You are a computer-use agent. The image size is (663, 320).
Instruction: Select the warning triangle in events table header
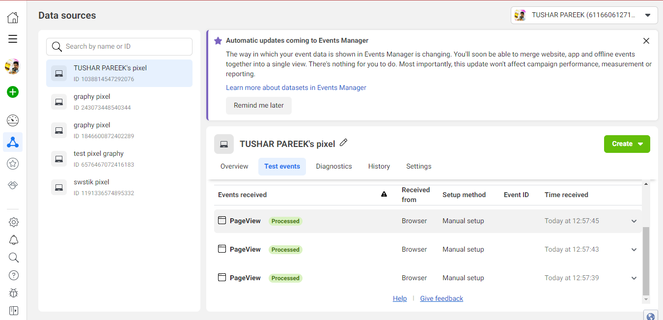click(384, 194)
